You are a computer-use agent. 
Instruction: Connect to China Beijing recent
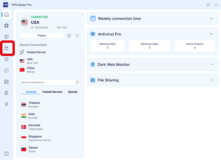click(x=27, y=70)
